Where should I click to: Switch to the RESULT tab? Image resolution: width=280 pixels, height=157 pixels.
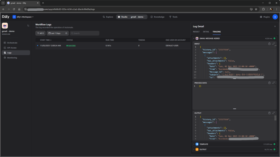(196, 32)
